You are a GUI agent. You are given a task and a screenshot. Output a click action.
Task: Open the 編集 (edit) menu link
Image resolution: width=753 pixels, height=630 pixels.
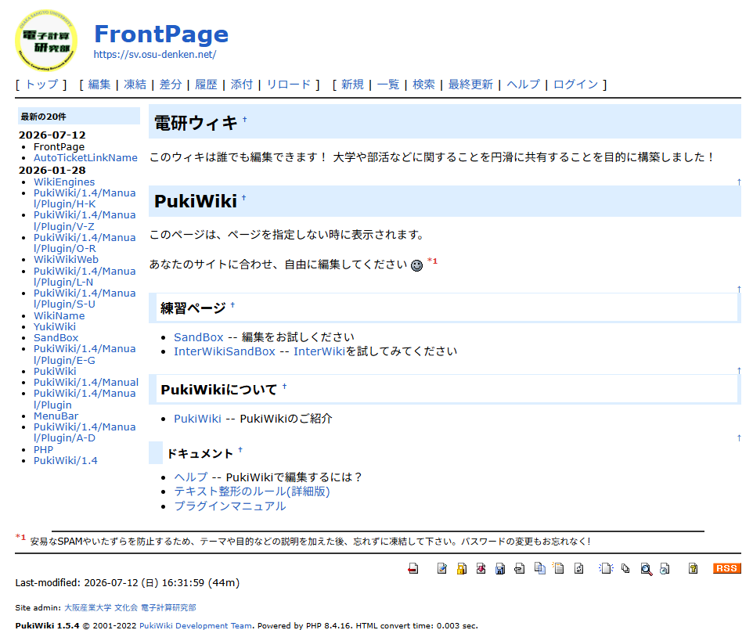(99, 85)
